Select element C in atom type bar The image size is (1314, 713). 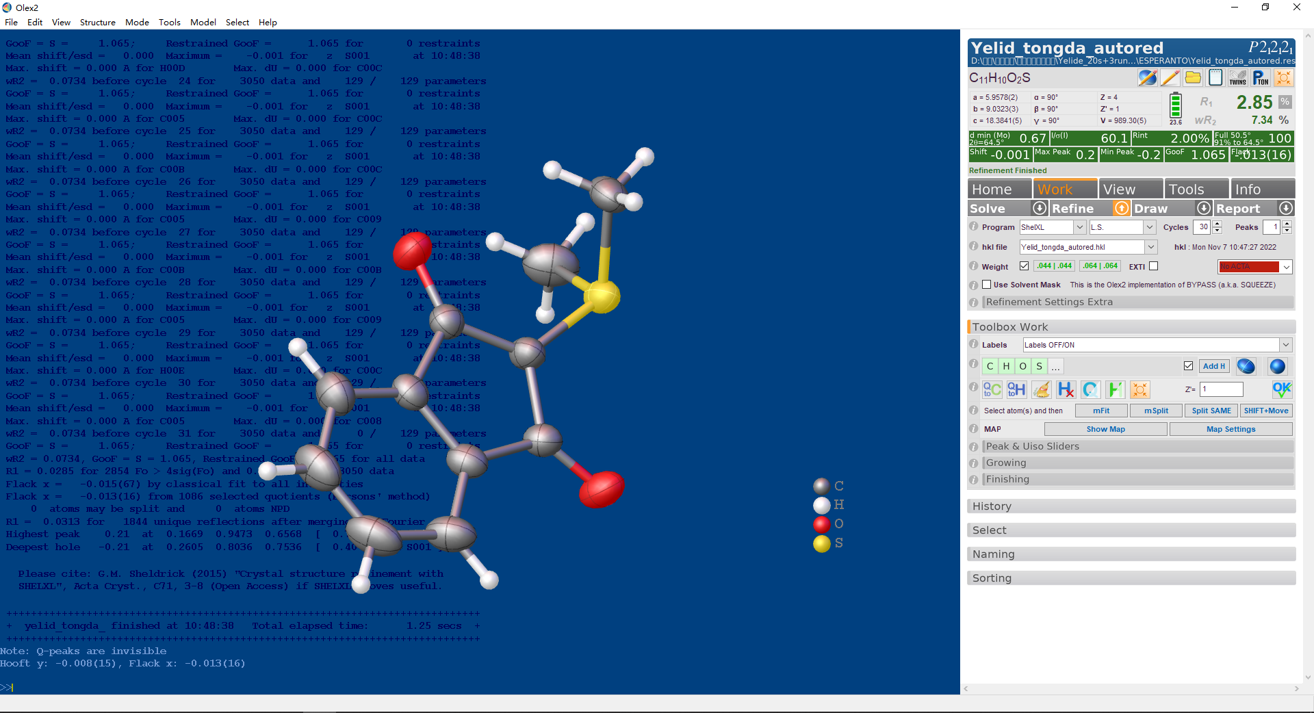coord(990,367)
